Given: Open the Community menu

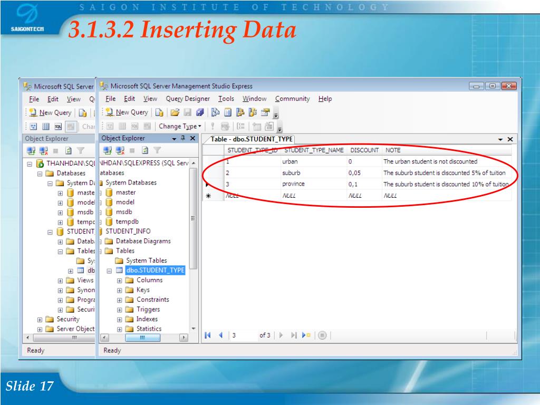Looking at the screenshot, I should pos(292,99).
